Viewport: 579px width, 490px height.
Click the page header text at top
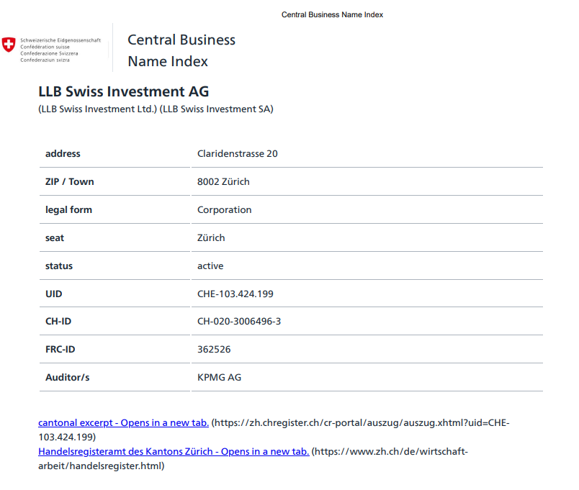[x=332, y=14]
